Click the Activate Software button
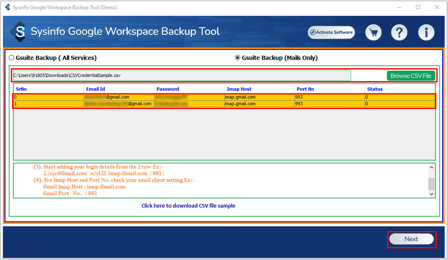The image size is (448, 260). (331, 32)
